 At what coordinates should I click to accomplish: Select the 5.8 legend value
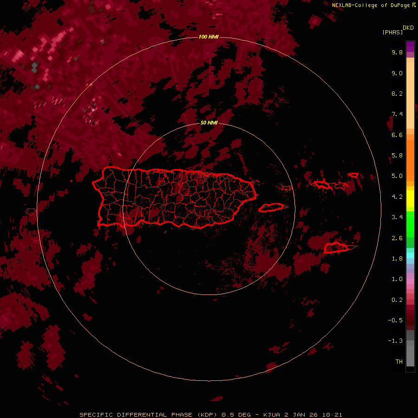tap(397, 156)
